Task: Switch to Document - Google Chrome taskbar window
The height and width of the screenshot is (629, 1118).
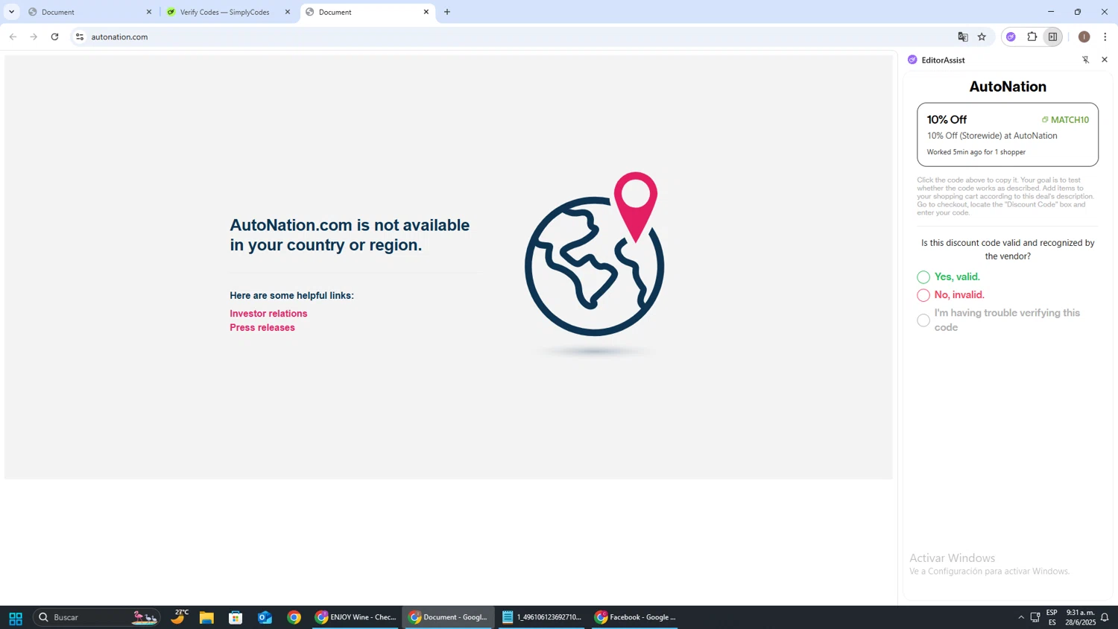Action: click(x=449, y=618)
